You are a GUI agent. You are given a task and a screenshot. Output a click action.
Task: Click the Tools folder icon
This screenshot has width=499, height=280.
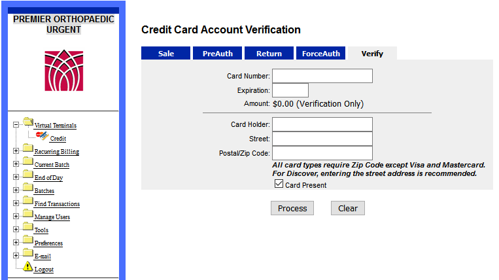coord(28,226)
